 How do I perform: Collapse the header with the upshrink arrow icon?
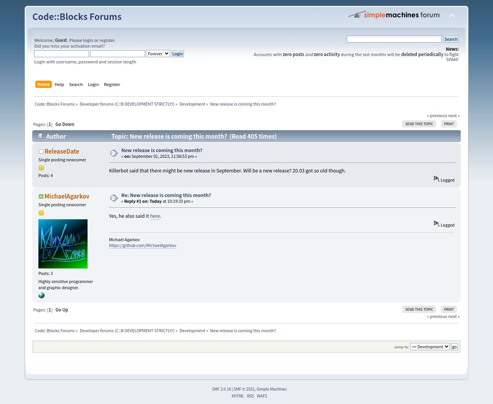point(452,16)
